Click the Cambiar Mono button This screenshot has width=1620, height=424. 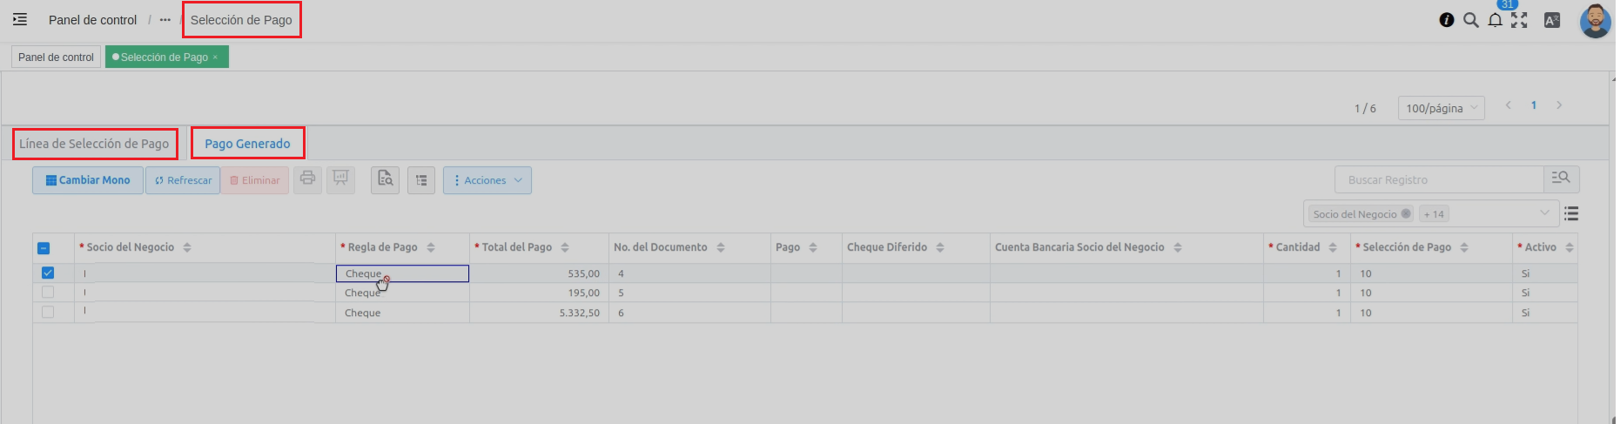point(88,180)
